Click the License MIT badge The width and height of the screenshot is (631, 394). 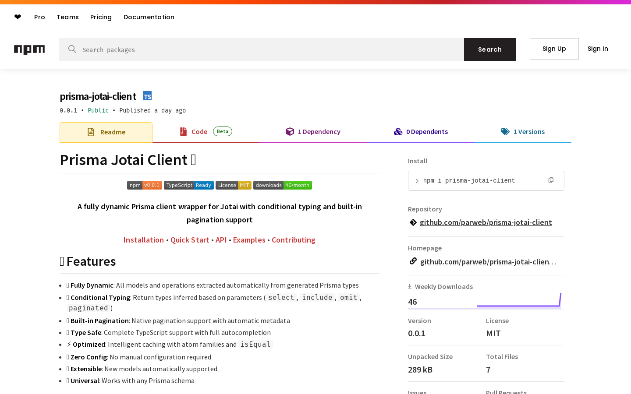pos(234,185)
